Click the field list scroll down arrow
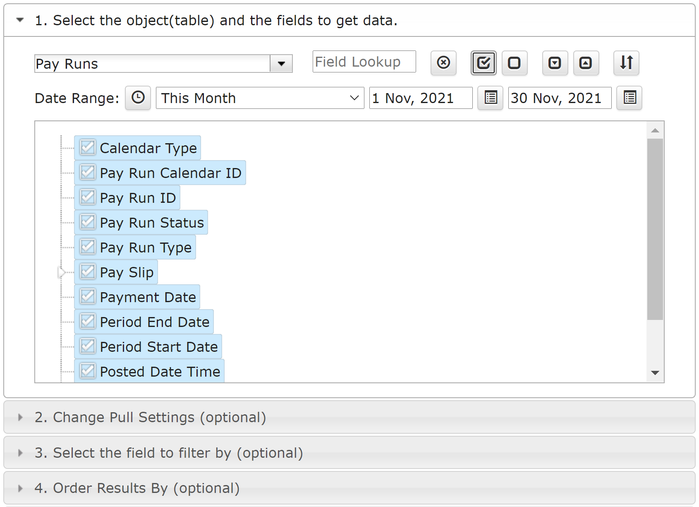Screen dimensions: 699x507 [655, 373]
